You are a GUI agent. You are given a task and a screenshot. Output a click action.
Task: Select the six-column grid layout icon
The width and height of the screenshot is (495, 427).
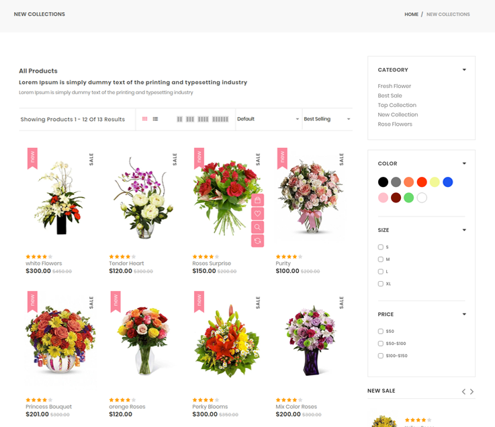point(220,119)
